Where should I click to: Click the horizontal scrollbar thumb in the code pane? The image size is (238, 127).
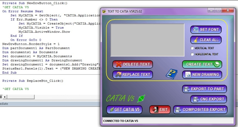tap(21, 97)
